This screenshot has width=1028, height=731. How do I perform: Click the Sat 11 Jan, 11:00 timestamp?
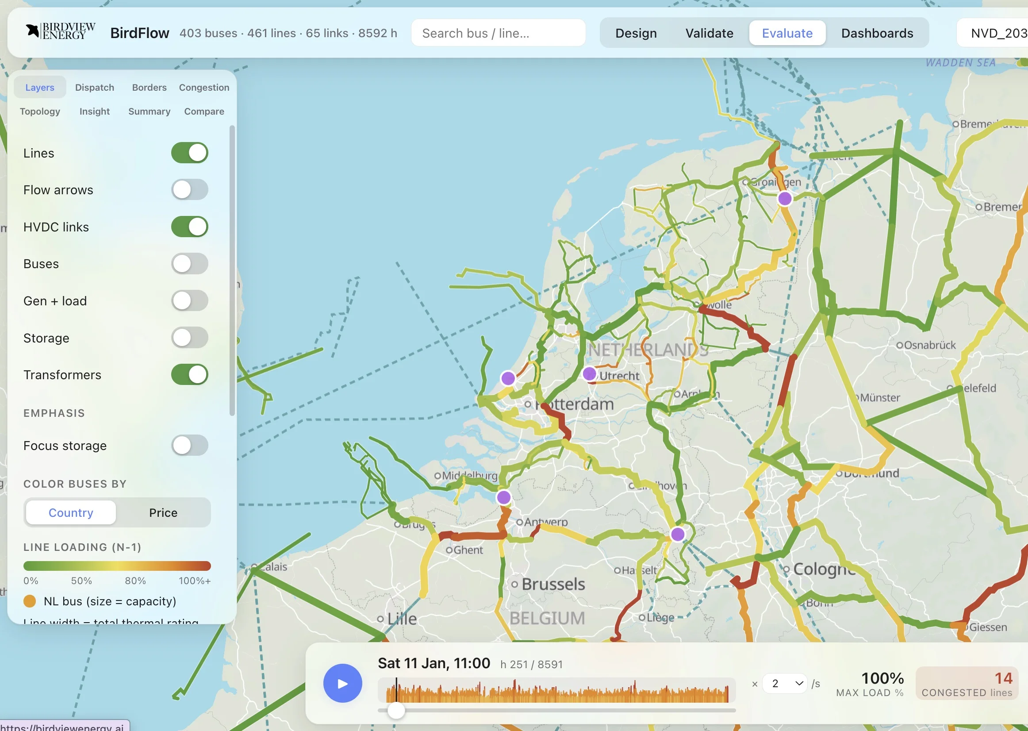(433, 663)
